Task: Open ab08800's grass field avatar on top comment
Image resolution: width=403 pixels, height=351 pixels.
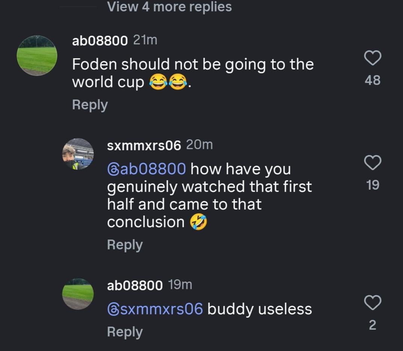Action: [x=37, y=56]
